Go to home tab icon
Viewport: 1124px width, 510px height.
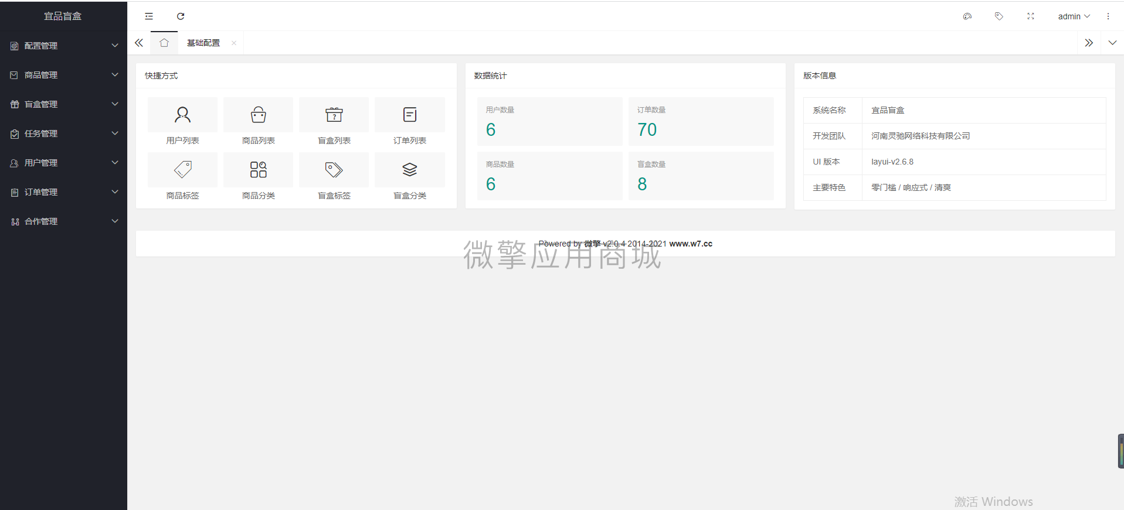[x=164, y=43]
